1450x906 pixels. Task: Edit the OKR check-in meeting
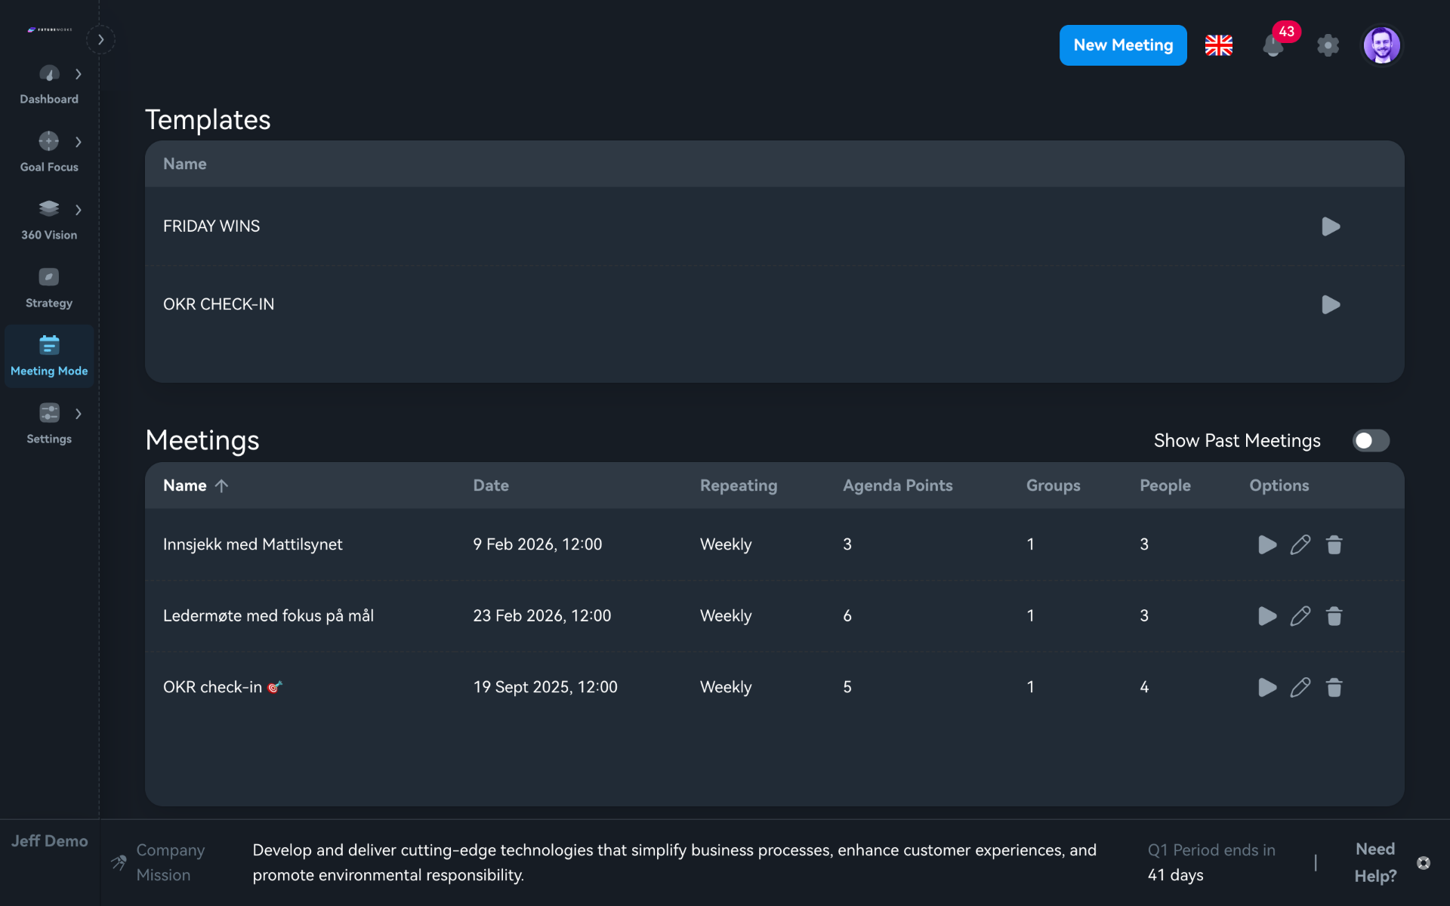[x=1300, y=687]
